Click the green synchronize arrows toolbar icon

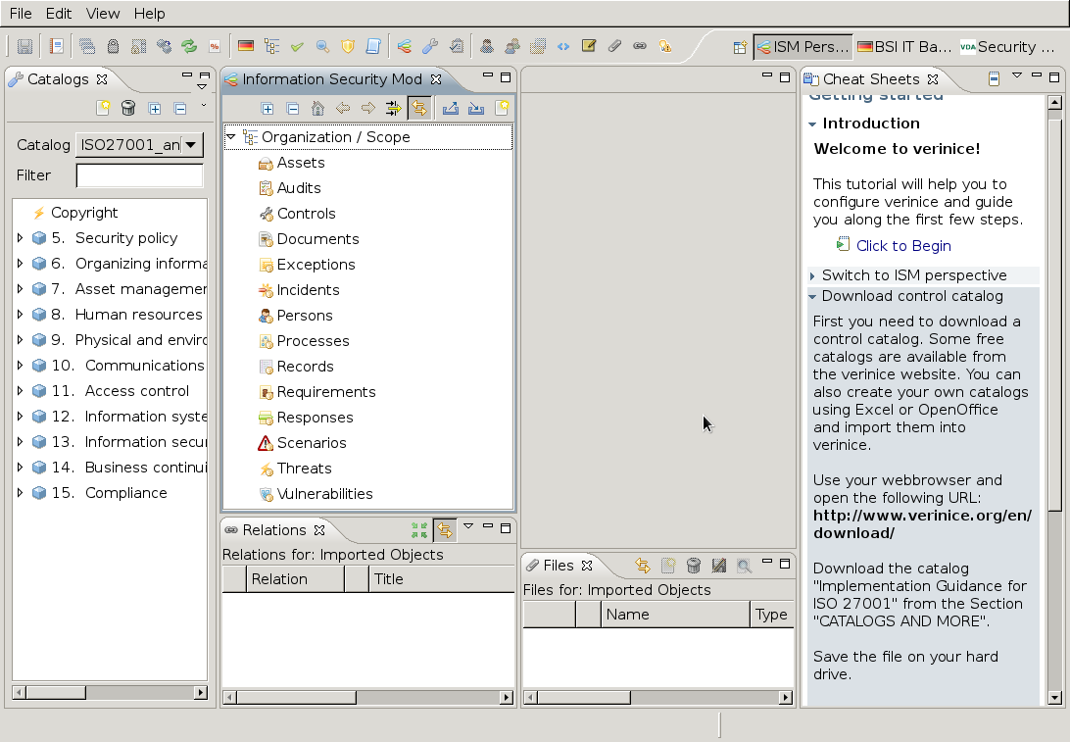tap(189, 46)
